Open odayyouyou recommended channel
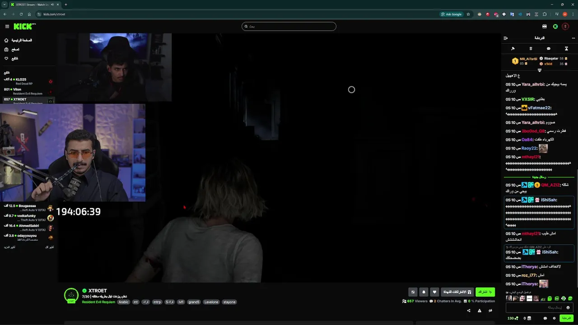This screenshot has width=578, height=325. (28, 237)
